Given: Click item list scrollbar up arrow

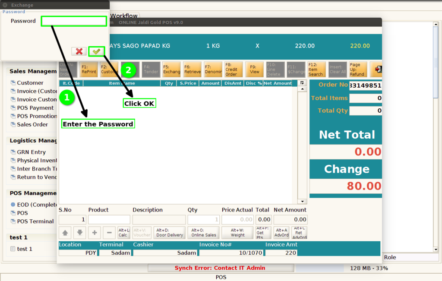Looking at the screenshot, I should [x=302, y=89].
